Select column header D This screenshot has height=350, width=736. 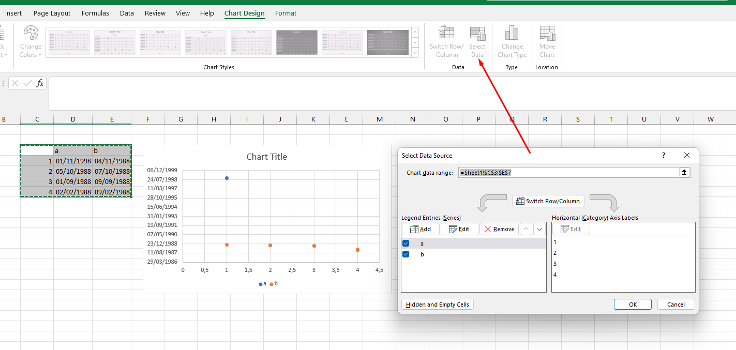click(73, 119)
